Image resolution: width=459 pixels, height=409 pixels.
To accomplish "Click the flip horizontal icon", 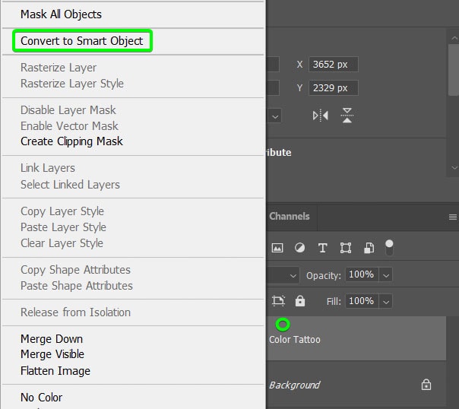I will tap(320, 116).
